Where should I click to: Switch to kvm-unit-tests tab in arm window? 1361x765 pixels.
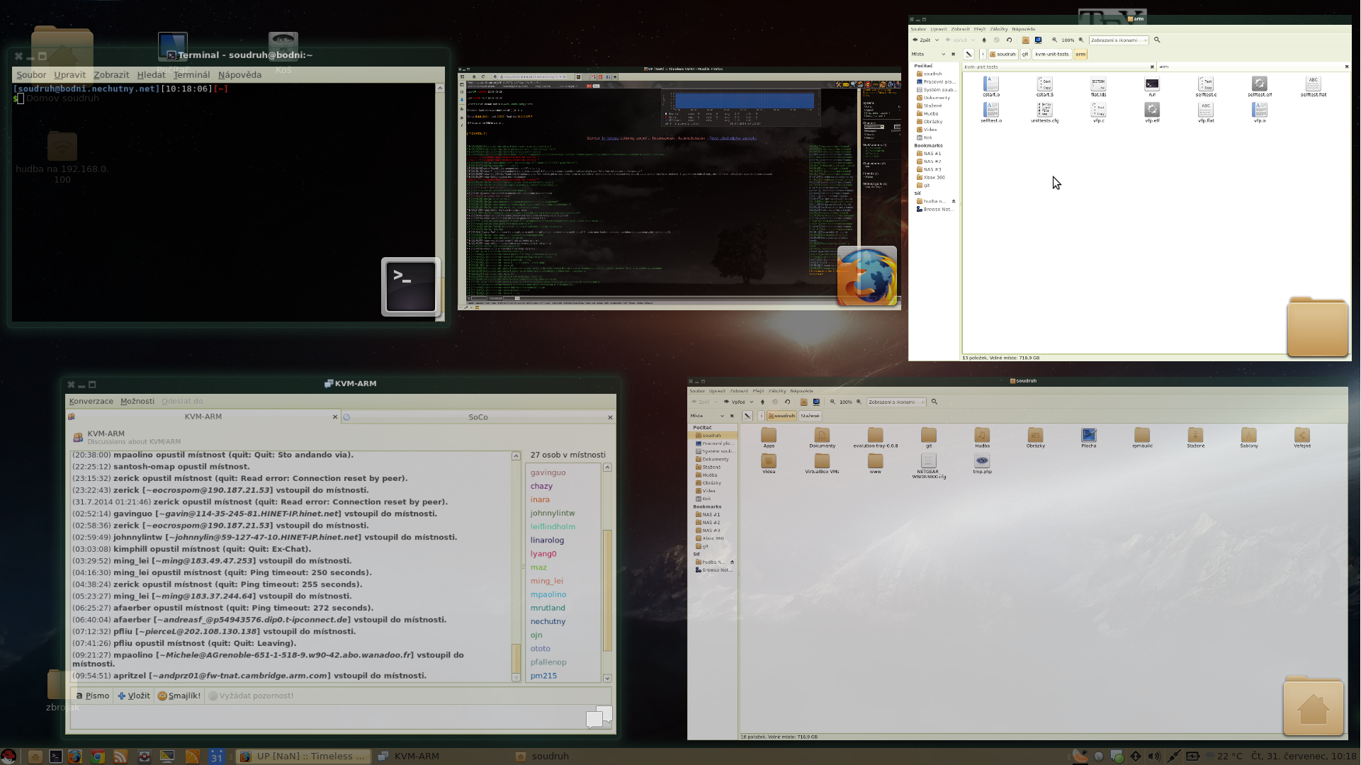click(1059, 67)
